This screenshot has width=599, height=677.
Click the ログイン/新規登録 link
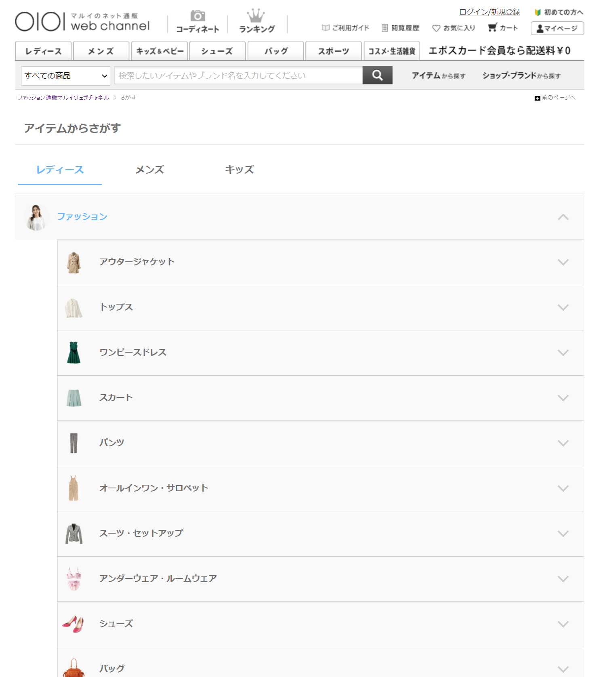[x=489, y=12]
